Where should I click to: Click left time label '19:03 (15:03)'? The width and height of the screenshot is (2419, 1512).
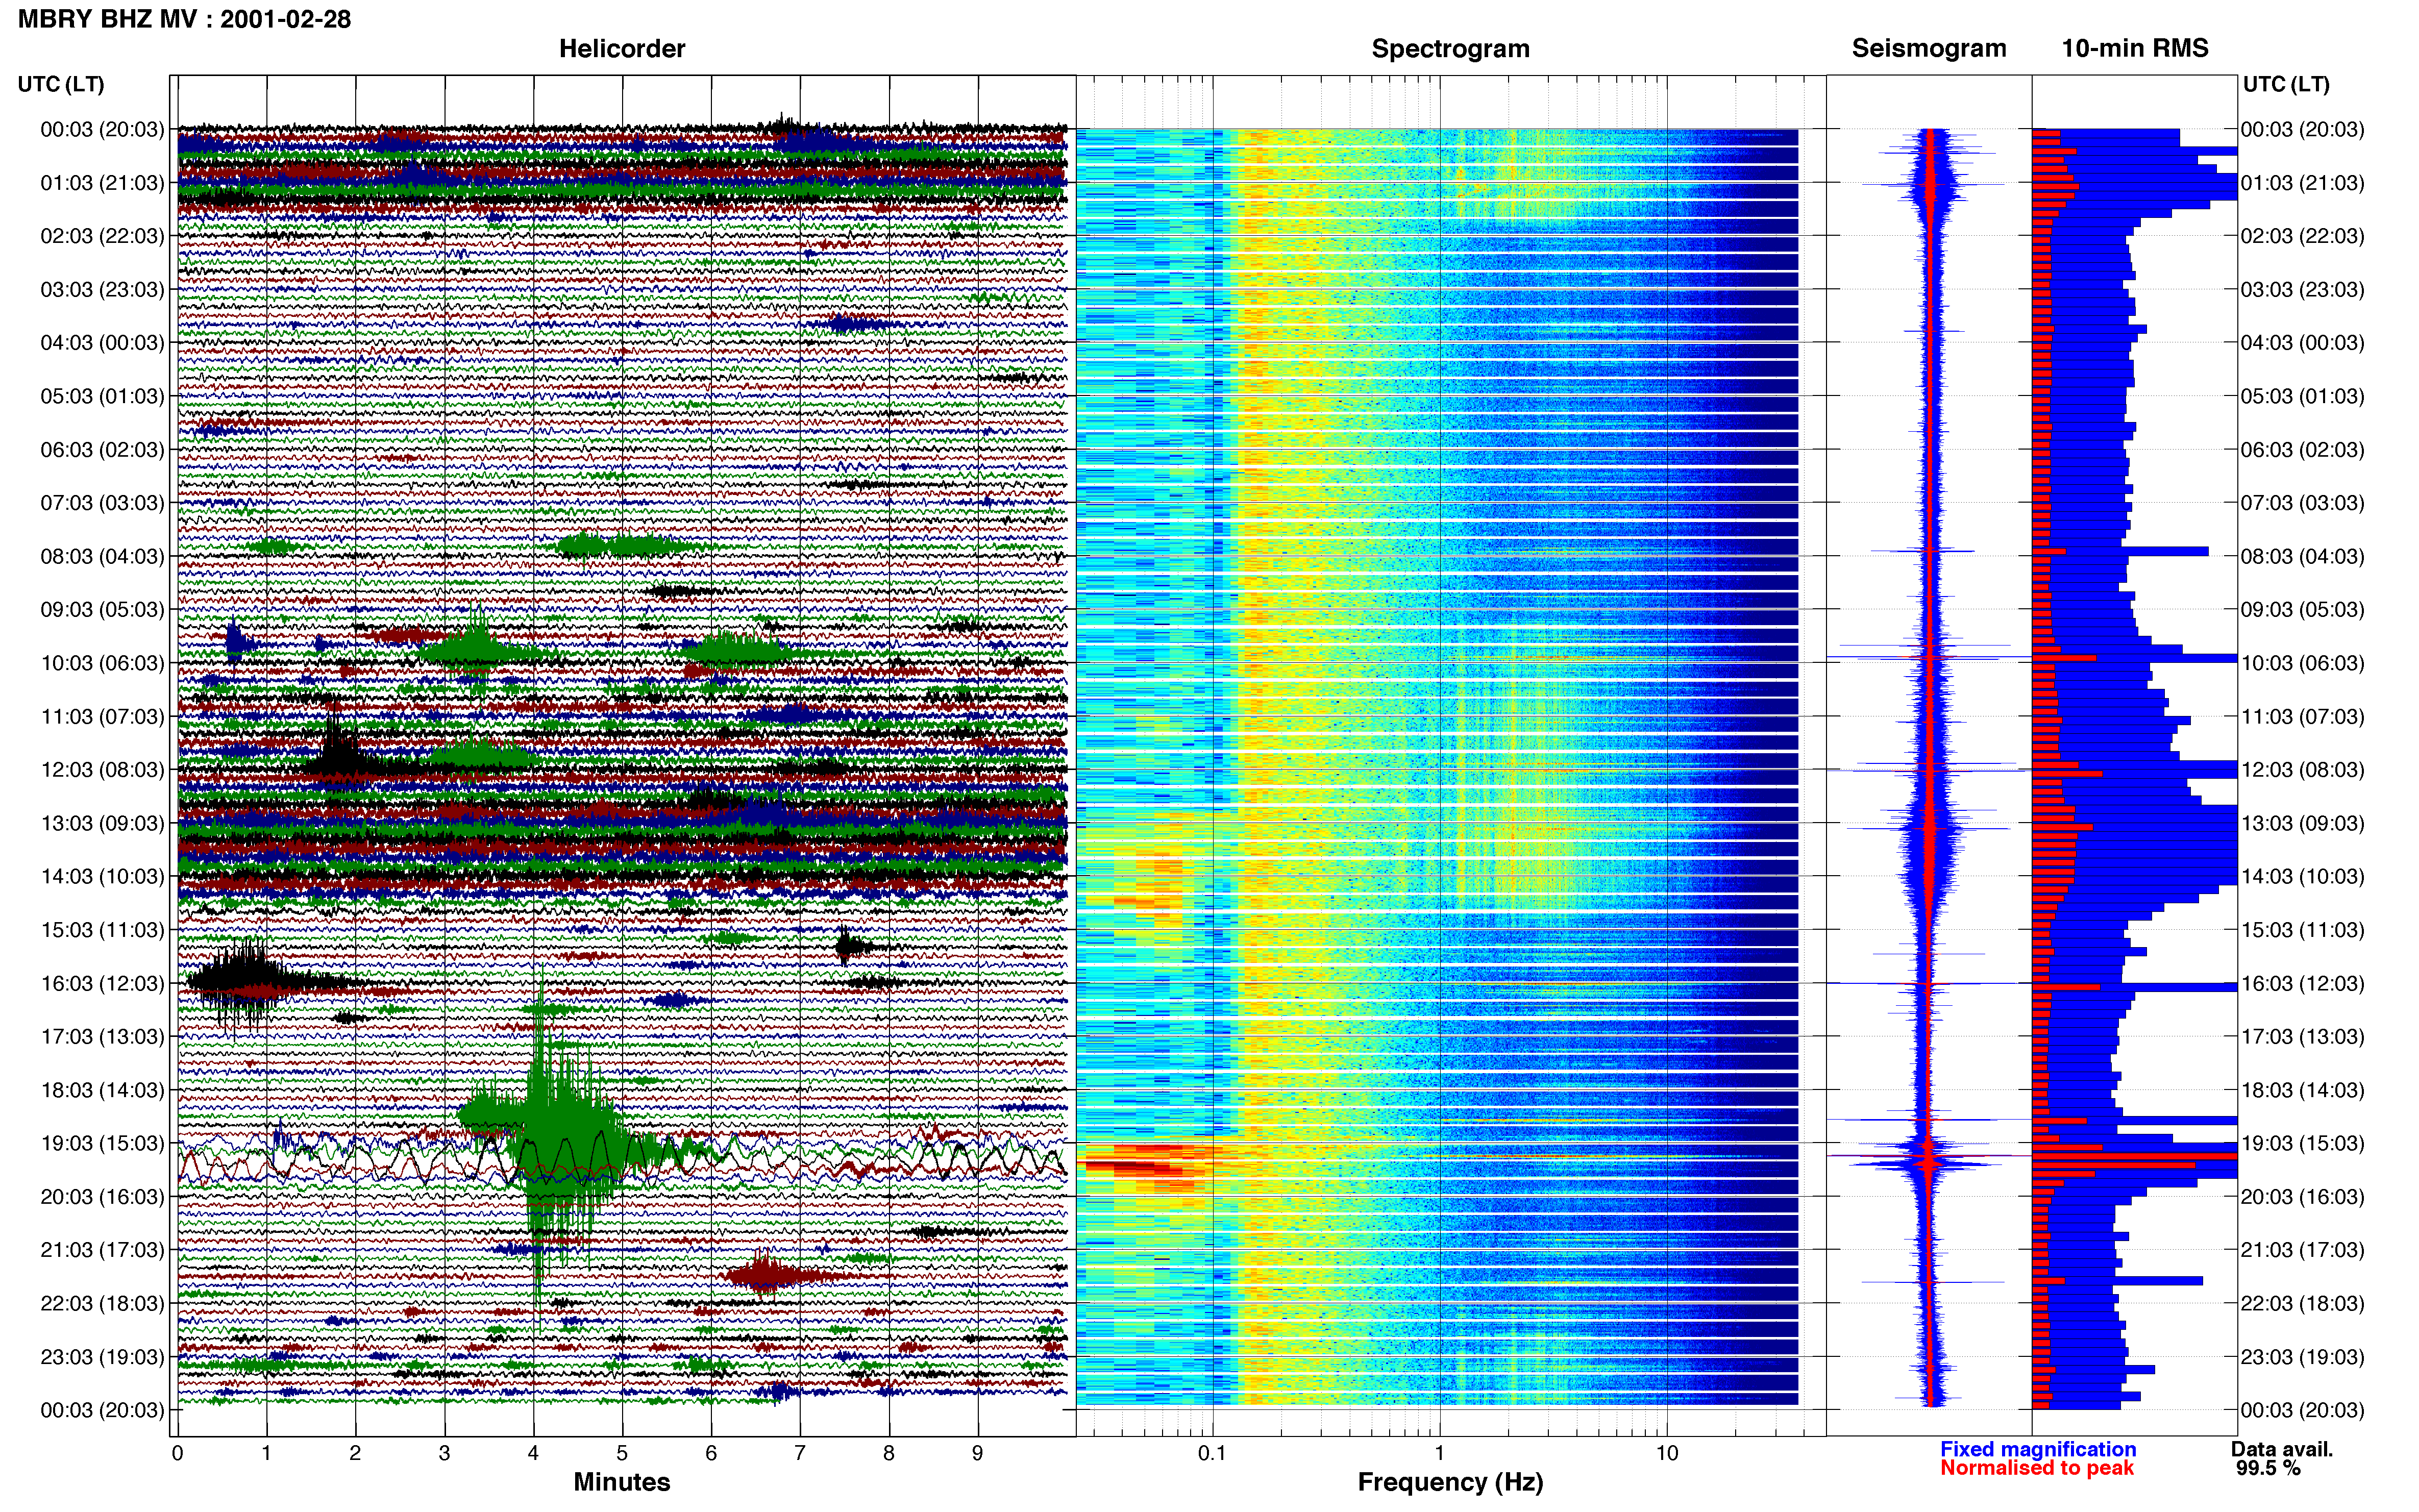pyautogui.click(x=102, y=1143)
